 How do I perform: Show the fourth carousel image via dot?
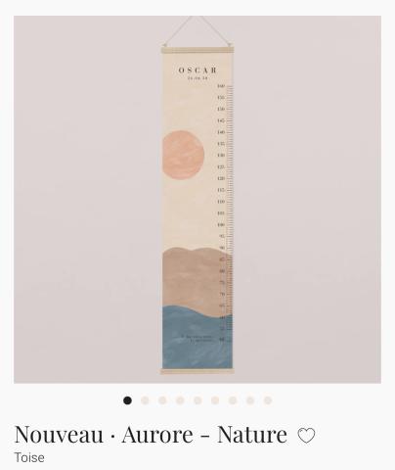(x=180, y=400)
